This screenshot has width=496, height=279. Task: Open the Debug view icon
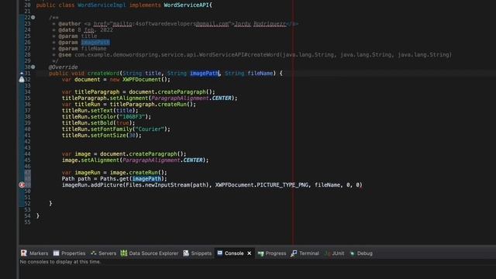tap(352, 253)
